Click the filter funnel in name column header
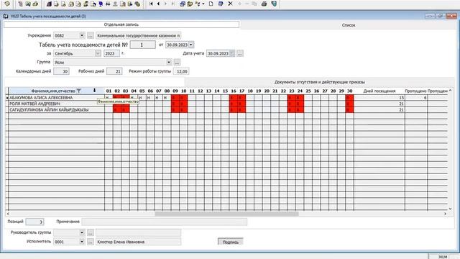The height and width of the screenshot is (259, 460). [x=78, y=91]
